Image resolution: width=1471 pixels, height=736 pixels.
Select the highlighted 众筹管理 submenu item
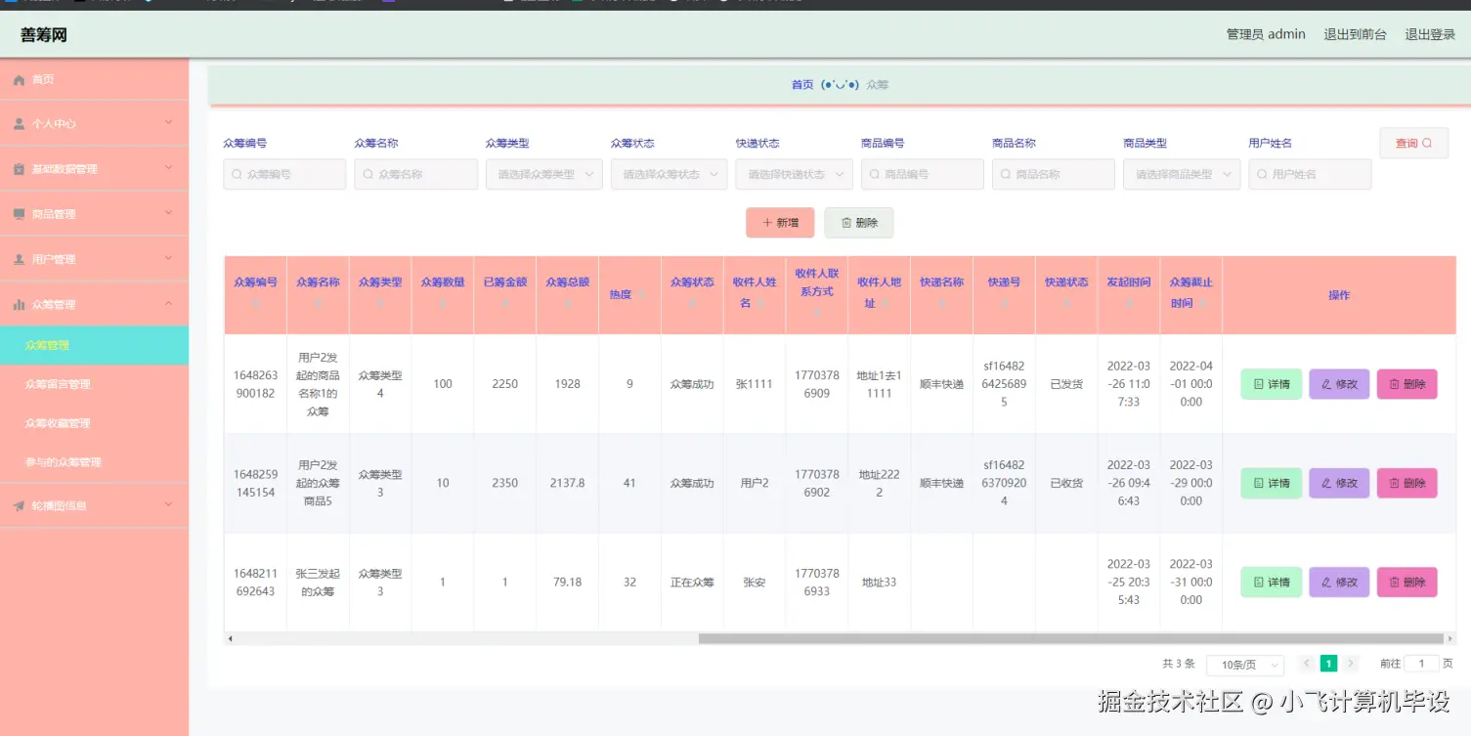point(94,345)
